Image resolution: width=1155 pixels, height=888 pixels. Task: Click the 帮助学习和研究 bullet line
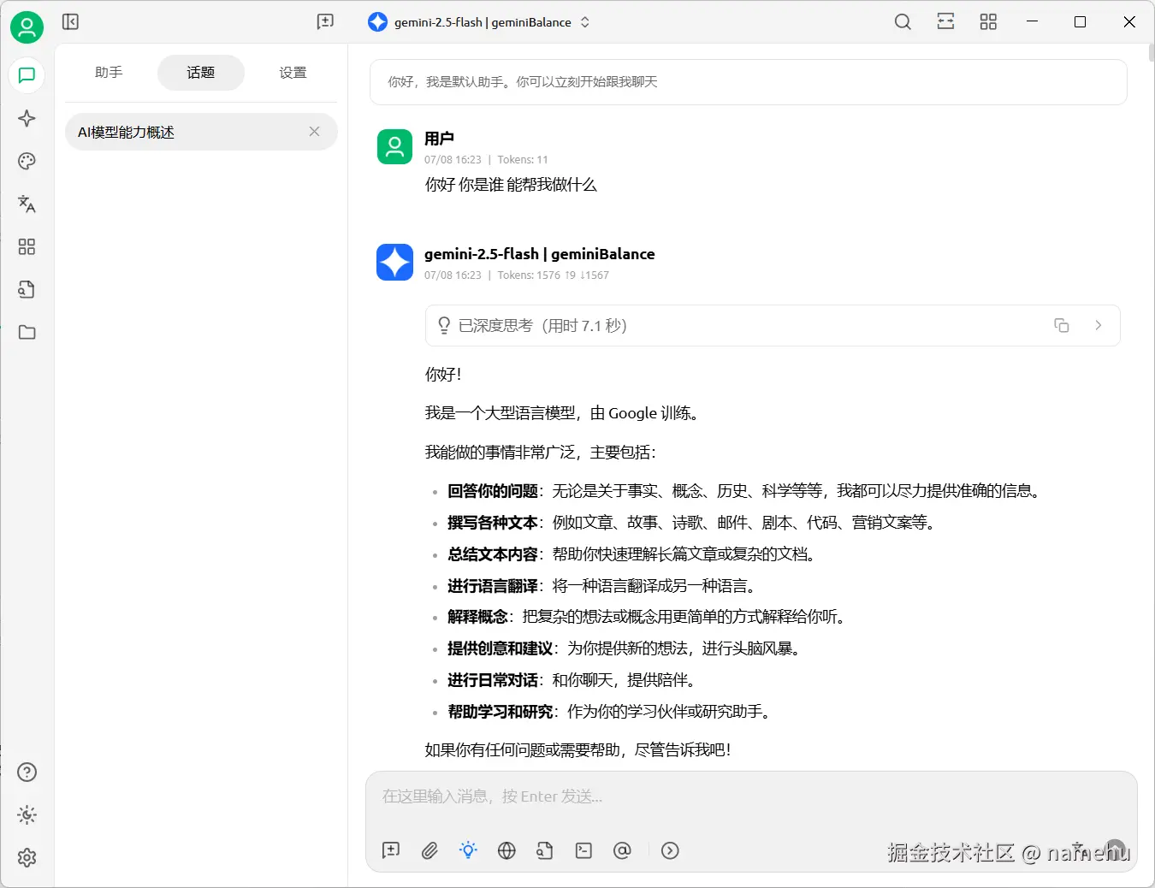point(610,712)
